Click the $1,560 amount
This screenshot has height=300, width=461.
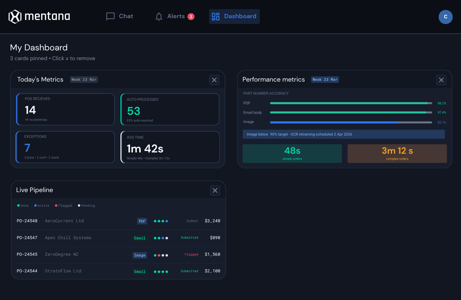pos(213,254)
